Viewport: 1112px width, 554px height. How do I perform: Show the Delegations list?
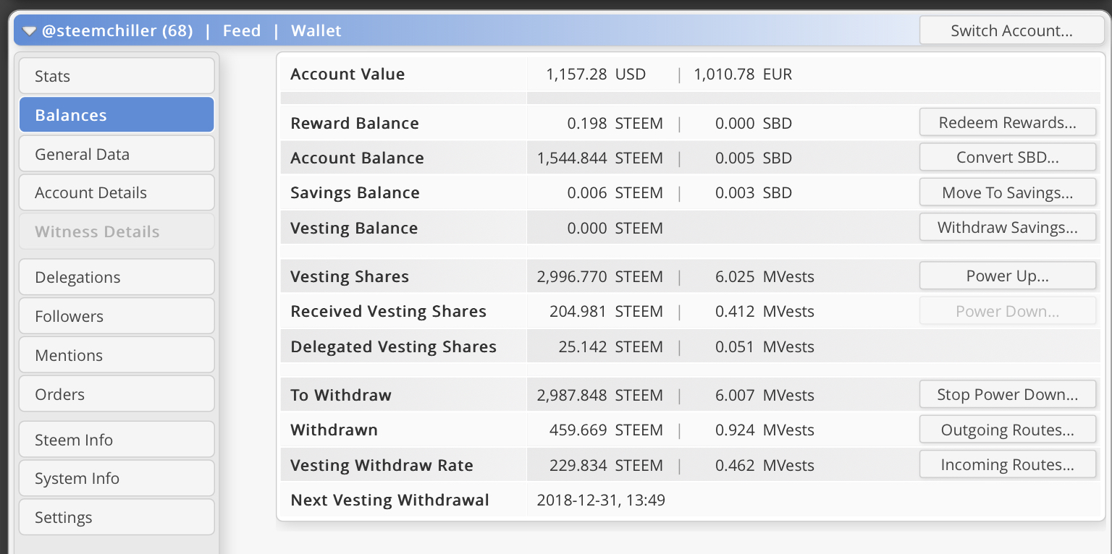point(117,278)
